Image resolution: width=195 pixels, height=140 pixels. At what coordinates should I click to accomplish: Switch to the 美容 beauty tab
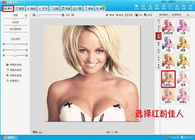pos(20,8)
